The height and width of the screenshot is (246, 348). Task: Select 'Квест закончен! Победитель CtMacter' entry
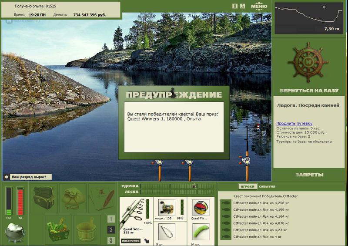coord(265,196)
